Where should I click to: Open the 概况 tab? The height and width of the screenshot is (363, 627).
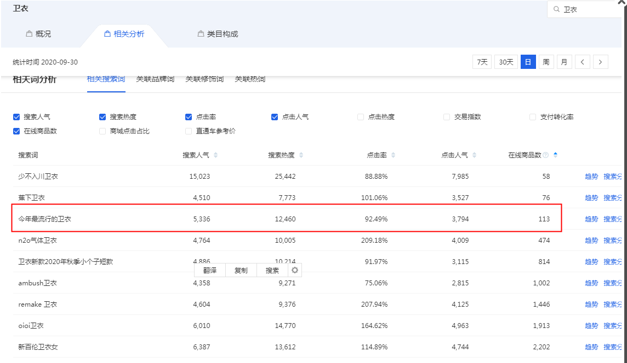pyautogui.click(x=38, y=34)
